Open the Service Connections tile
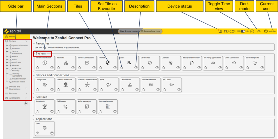Viewport: 278px width, 139px height. coord(87,63)
